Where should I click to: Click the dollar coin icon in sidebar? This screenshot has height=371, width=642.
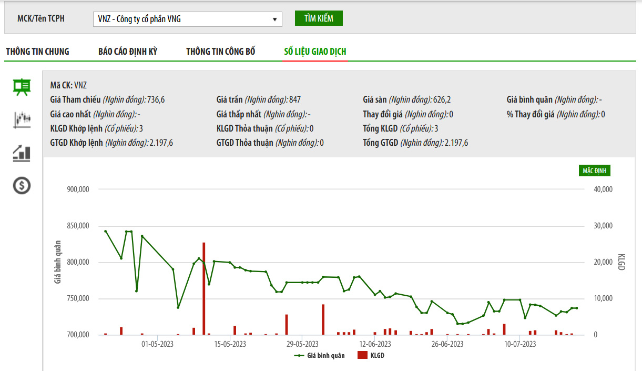coord(22,185)
